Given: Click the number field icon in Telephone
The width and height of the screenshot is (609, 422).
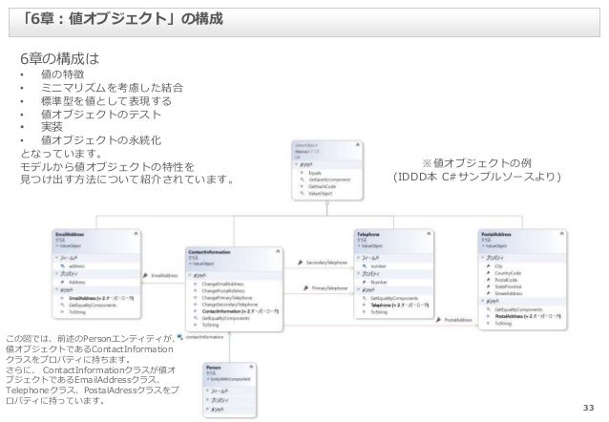Looking at the screenshot, I should (365, 266).
